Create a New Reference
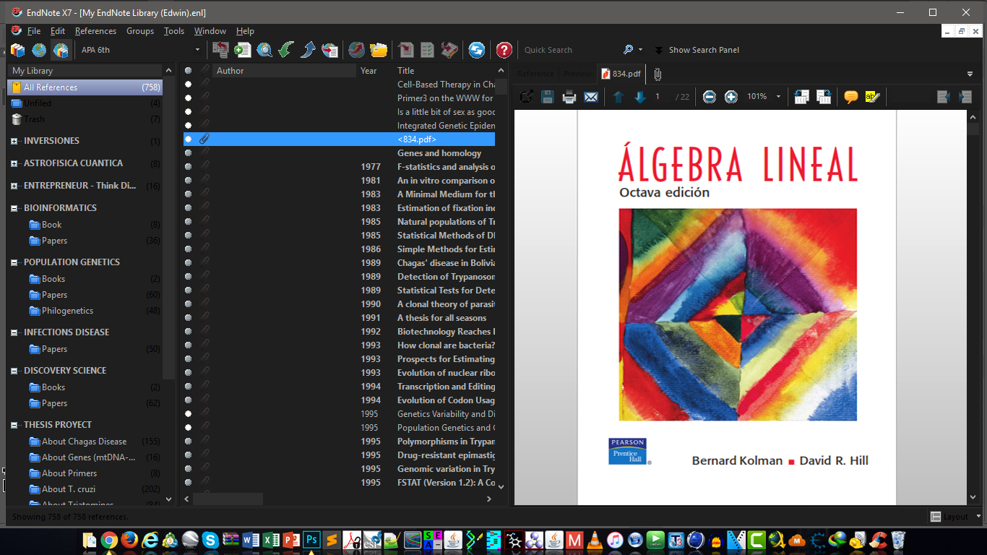 tap(242, 50)
